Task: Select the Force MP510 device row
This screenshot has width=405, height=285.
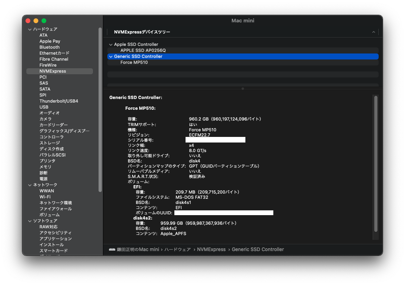Action: (134, 63)
